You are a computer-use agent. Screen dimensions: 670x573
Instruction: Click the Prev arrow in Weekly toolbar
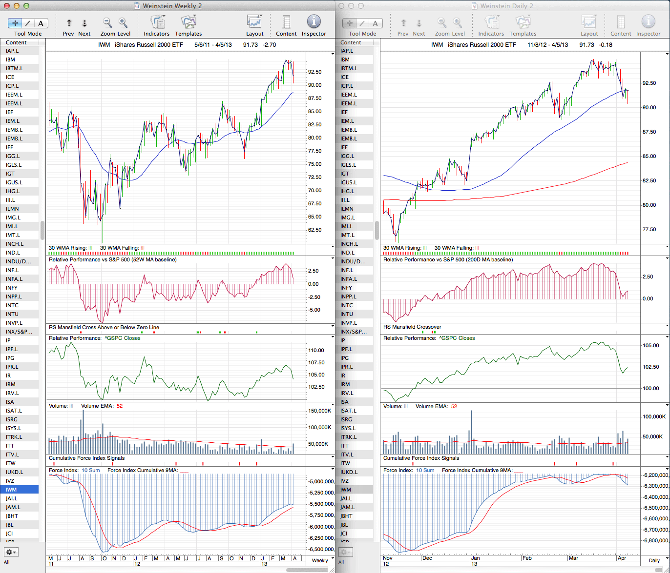coord(68,23)
